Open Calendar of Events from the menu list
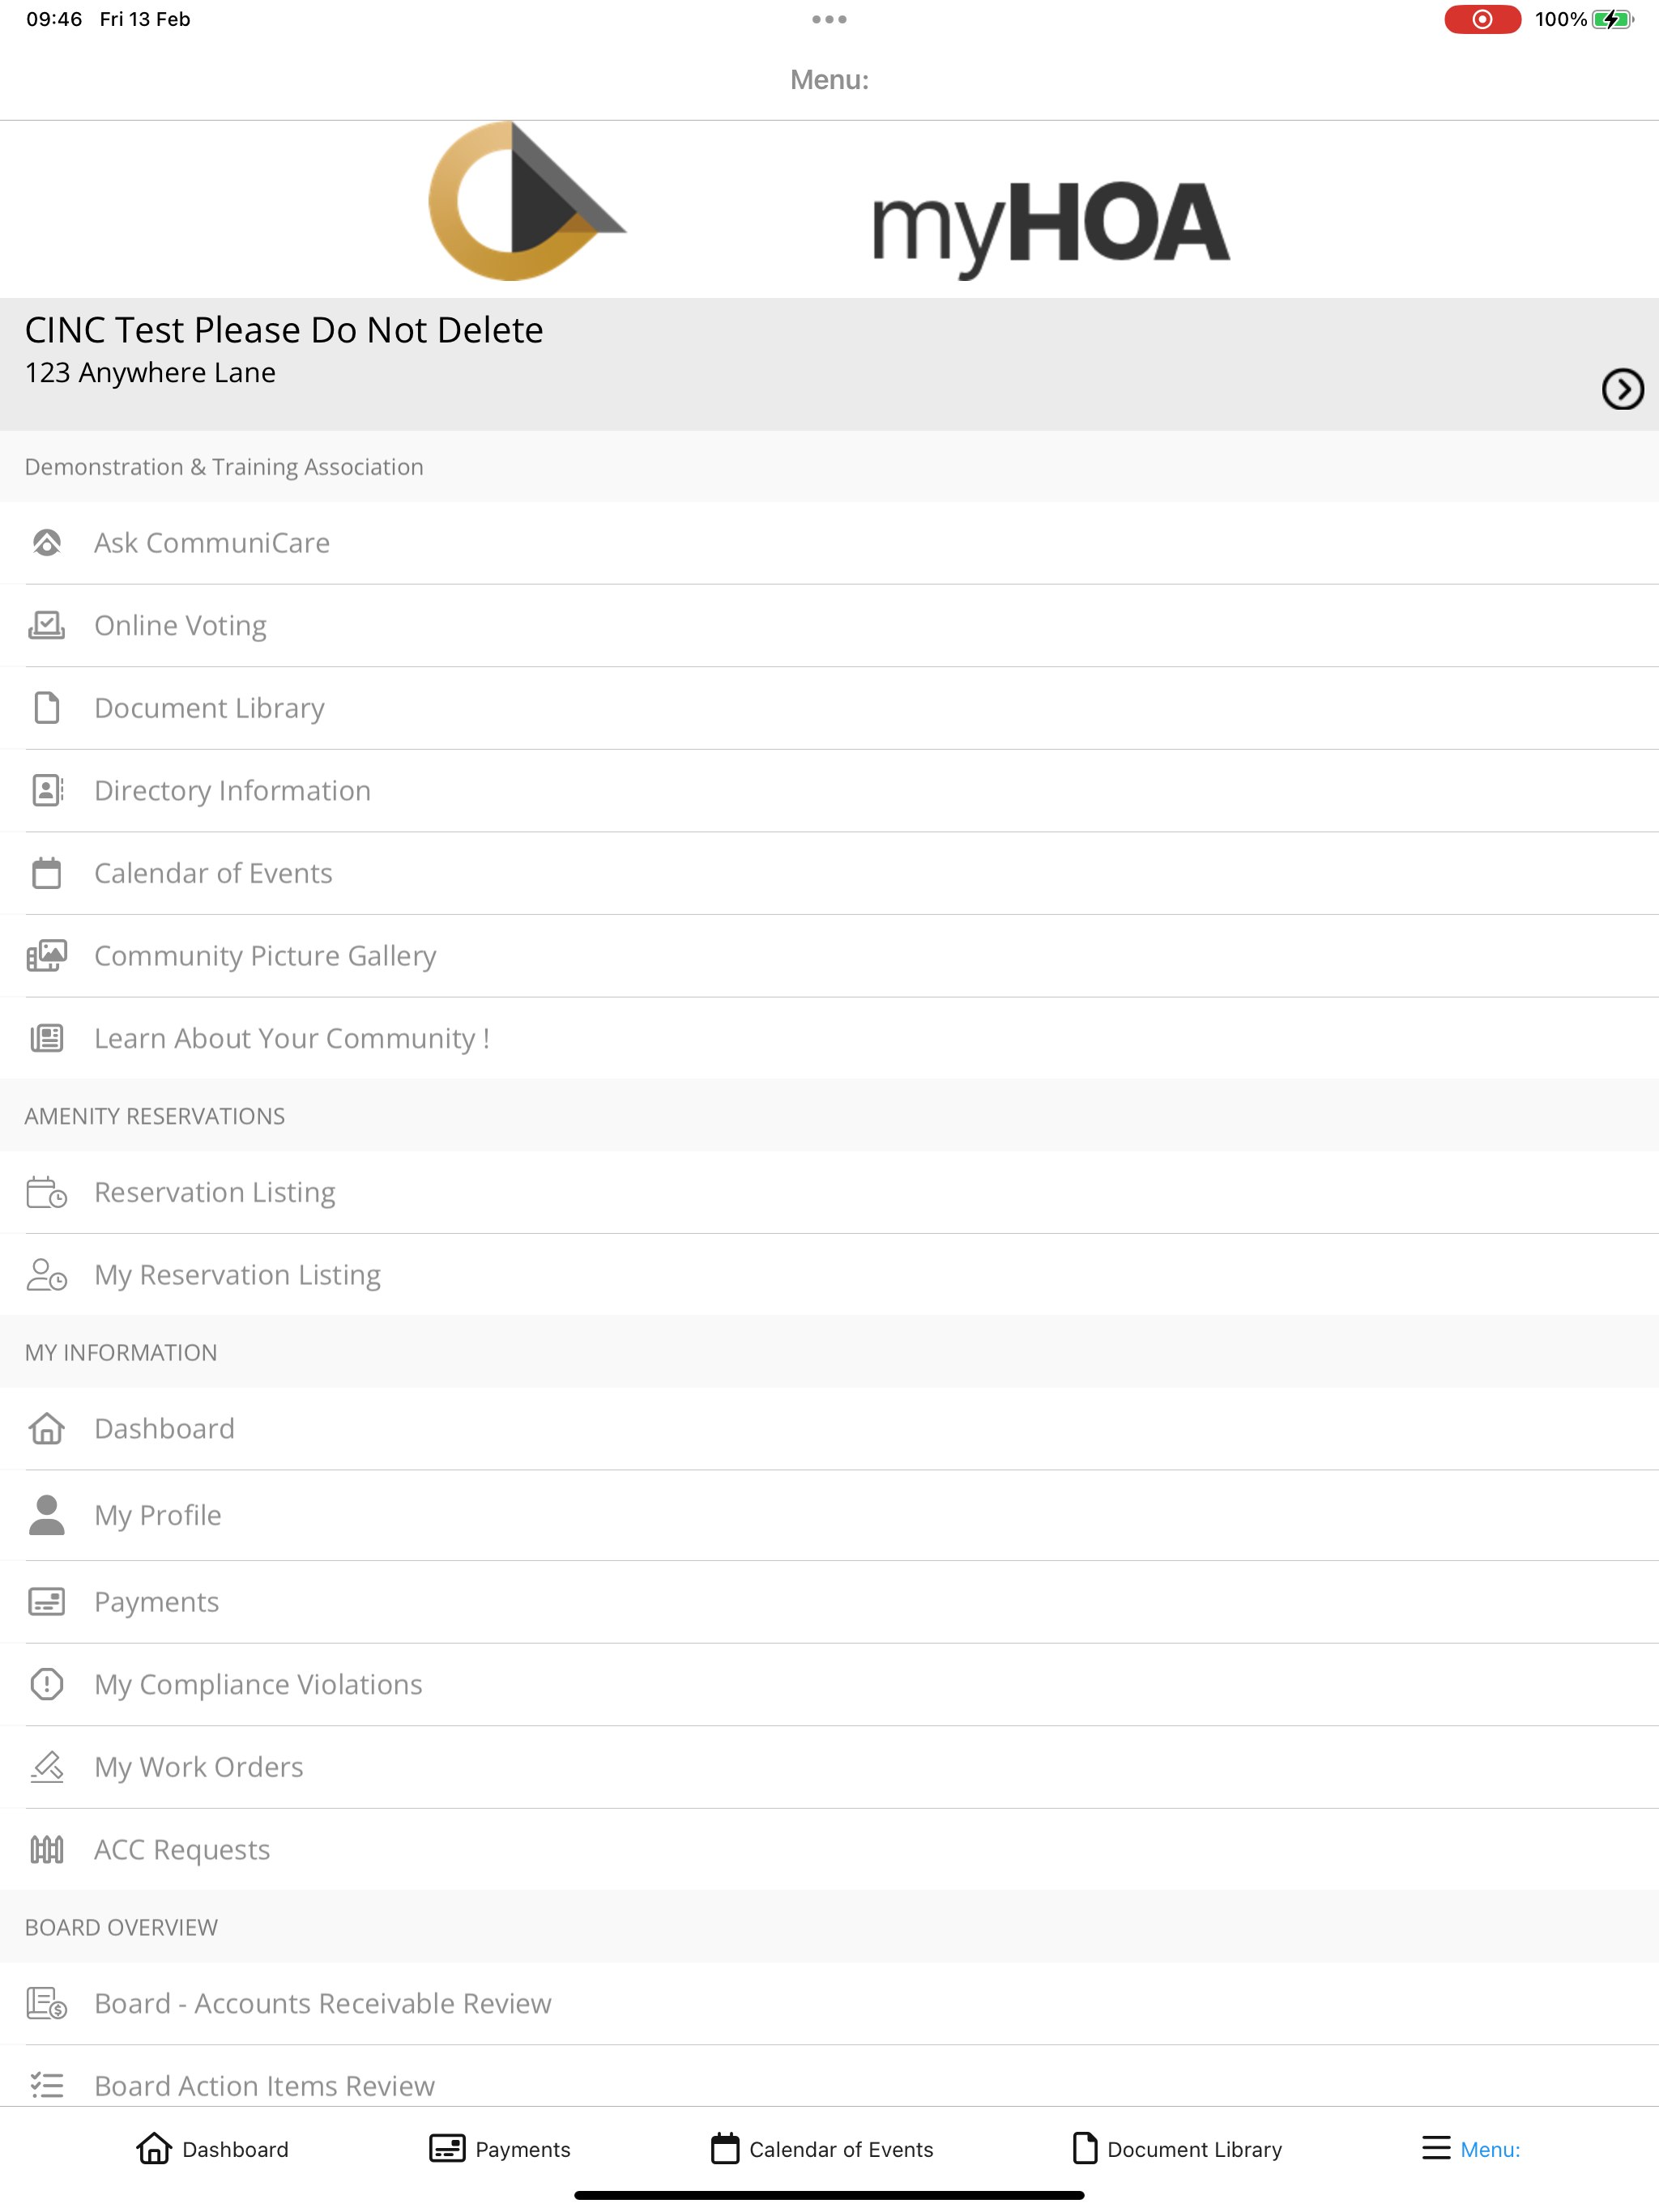 829,873
